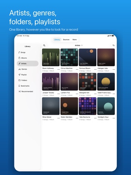
Task: Click the Halogen Vale artist name
Action: click(103, 68)
